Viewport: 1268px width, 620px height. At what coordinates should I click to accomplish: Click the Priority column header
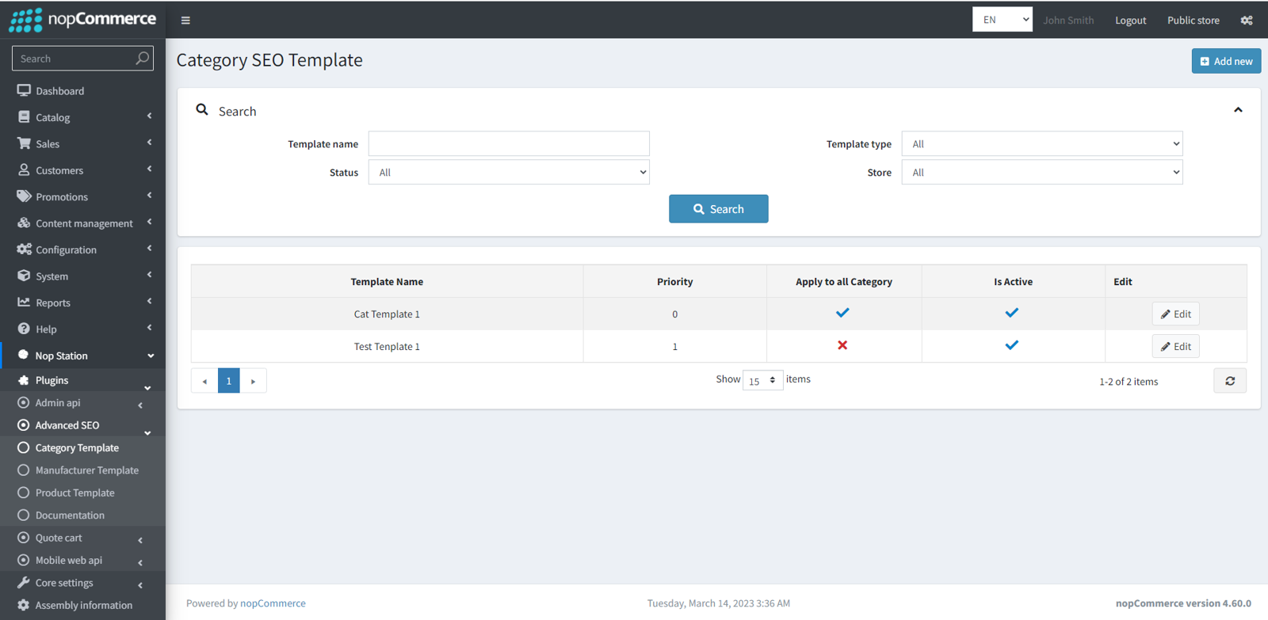pyautogui.click(x=674, y=282)
